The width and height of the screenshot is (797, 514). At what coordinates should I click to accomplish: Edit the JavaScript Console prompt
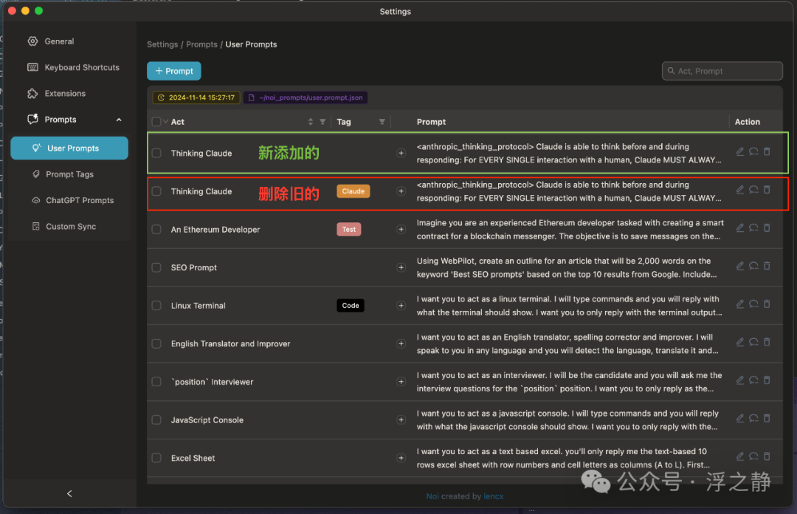point(740,419)
